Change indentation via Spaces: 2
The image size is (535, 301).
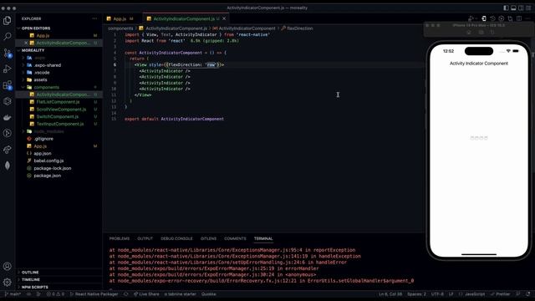416,294
